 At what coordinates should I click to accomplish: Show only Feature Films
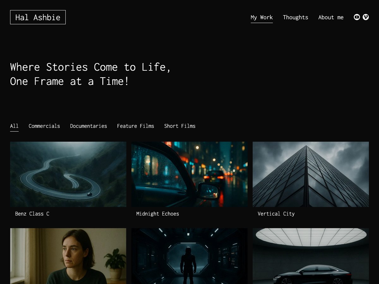[x=135, y=126]
